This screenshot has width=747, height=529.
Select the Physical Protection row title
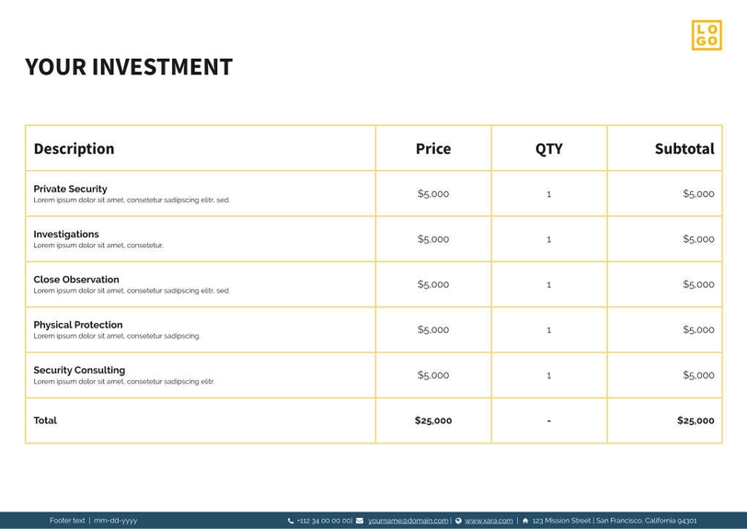click(x=78, y=325)
